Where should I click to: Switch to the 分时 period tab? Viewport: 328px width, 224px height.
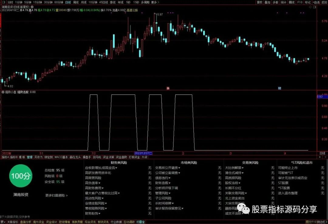[x=10, y=2]
